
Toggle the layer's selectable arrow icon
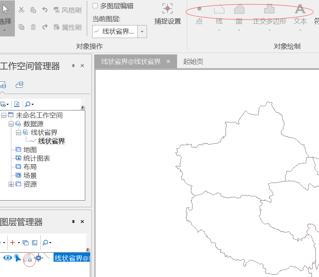[18, 257]
